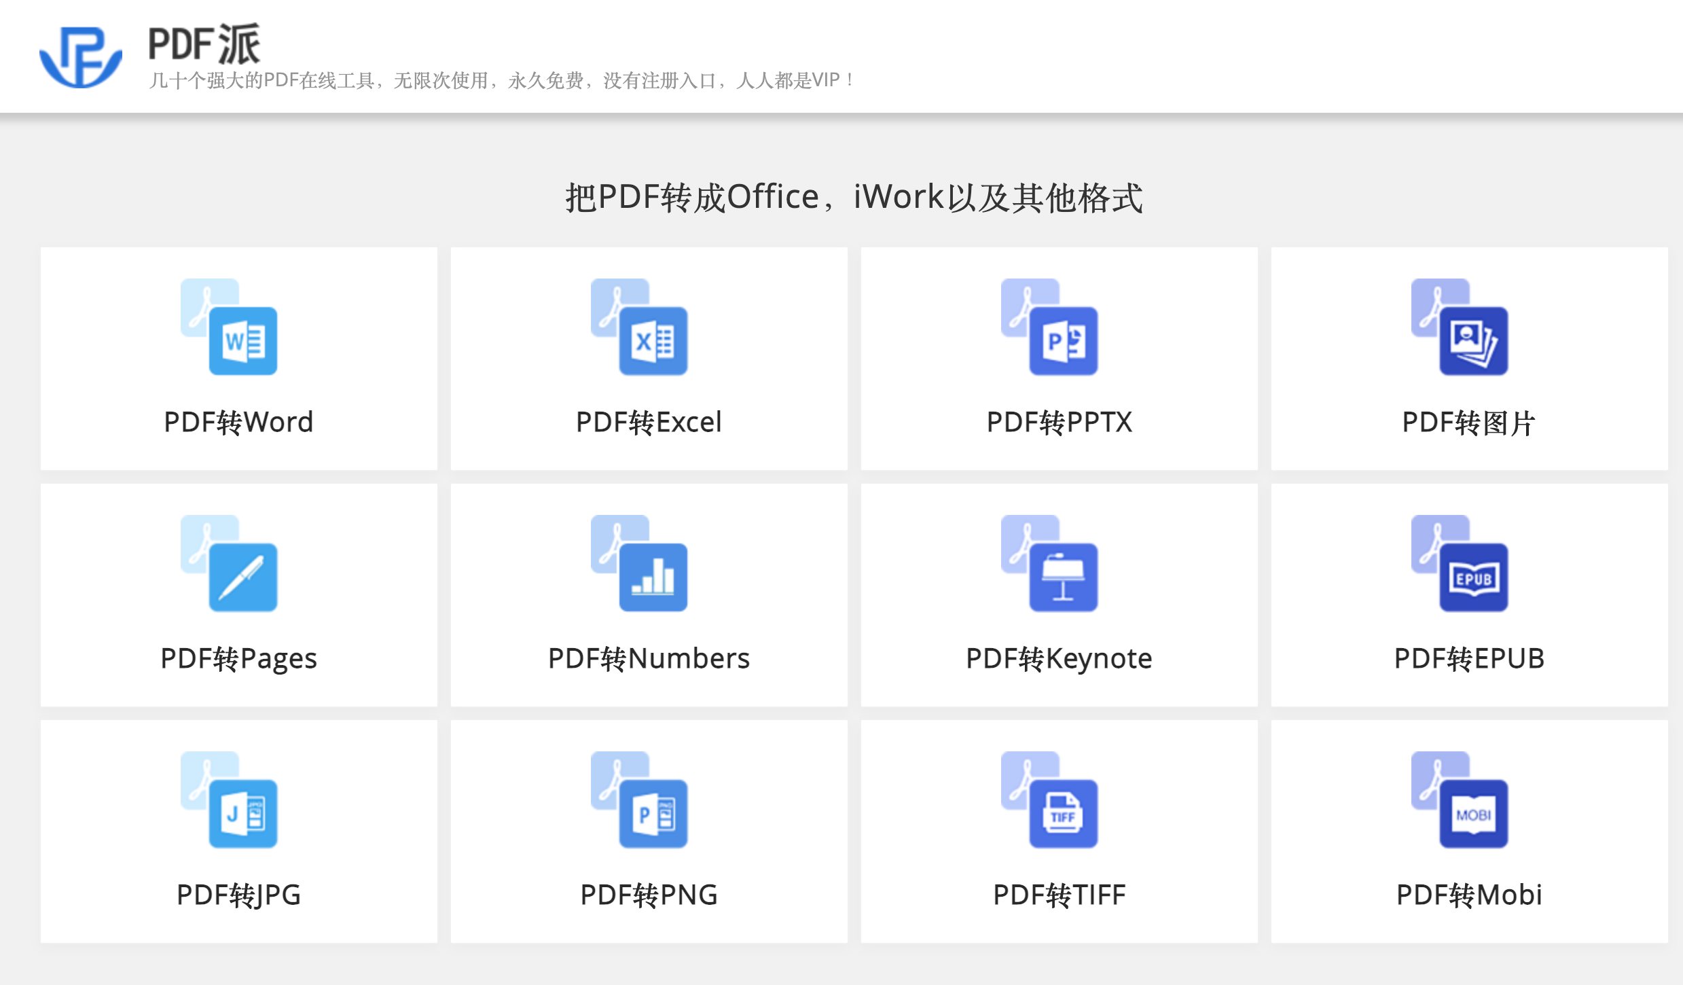Click the PDF to PNG icon
This screenshot has width=1683, height=985.
click(x=640, y=800)
